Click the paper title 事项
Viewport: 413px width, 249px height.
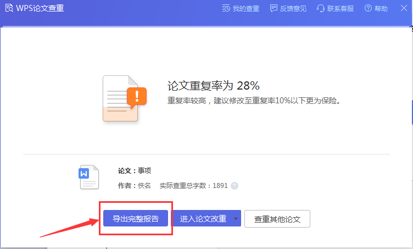coord(144,171)
